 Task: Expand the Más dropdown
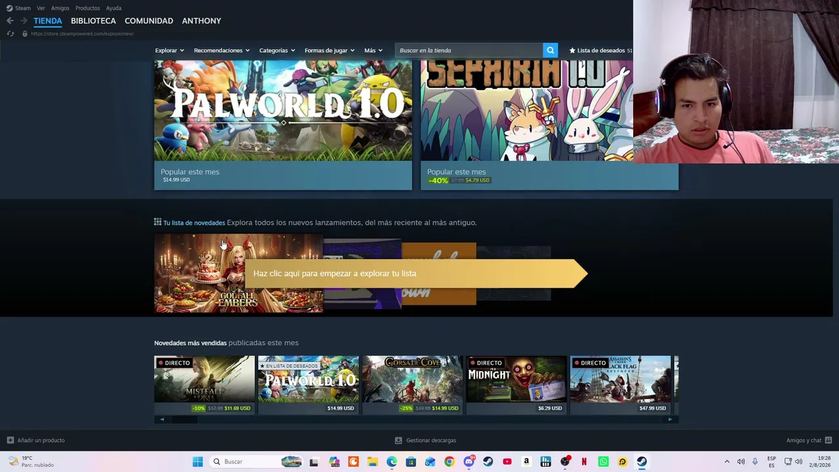point(373,50)
